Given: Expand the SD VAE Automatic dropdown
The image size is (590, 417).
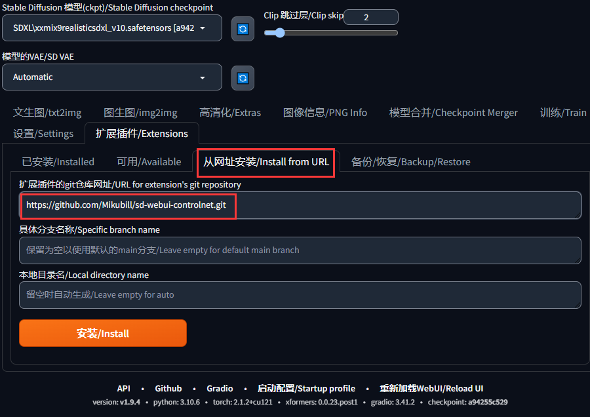Looking at the screenshot, I should click(x=111, y=77).
